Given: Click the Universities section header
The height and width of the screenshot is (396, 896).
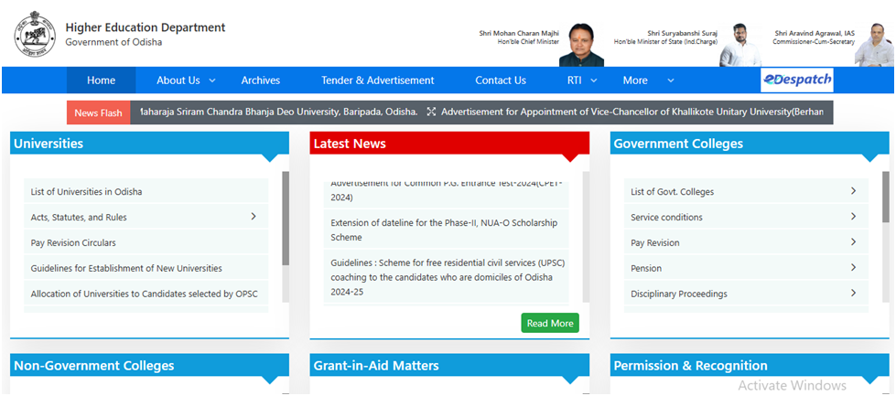Looking at the screenshot, I should pos(149,144).
